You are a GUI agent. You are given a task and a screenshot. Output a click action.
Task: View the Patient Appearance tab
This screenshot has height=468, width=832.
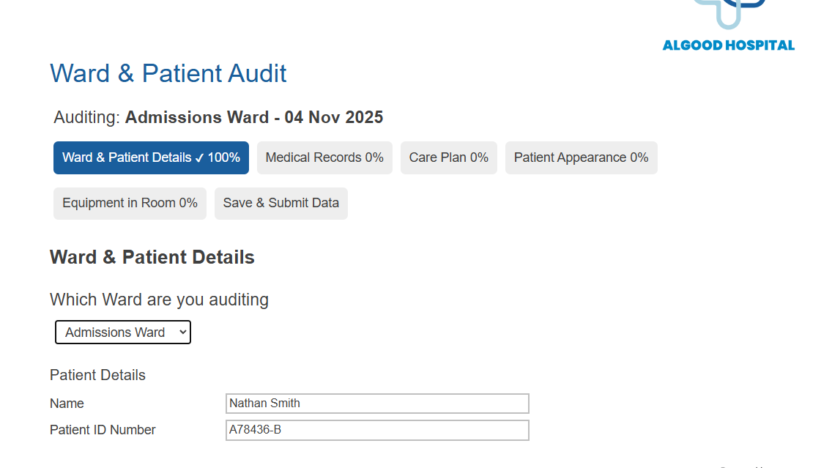click(x=581, y=157)
